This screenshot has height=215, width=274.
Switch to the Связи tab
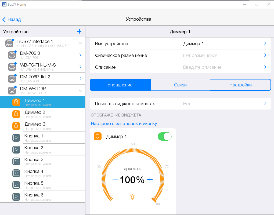pyautogui.click(x=180, y=85)
